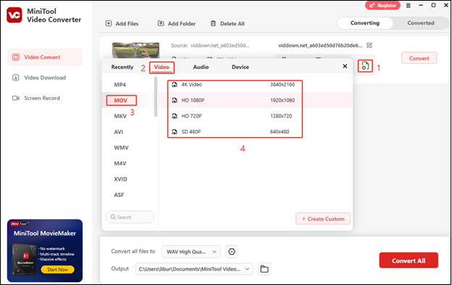Image resolution: width=452 pixels, height=285 pixels.
Task: Click the Add Folder button
Action: pos(177,24)
